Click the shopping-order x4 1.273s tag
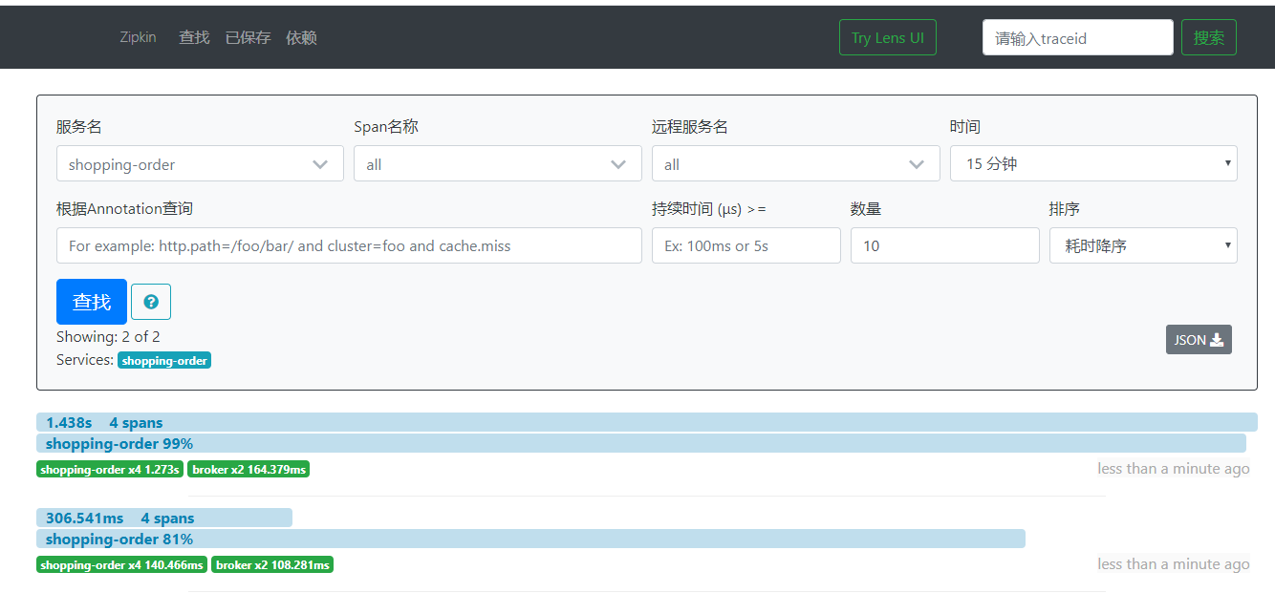The image size is (1275, 593). 110,469
